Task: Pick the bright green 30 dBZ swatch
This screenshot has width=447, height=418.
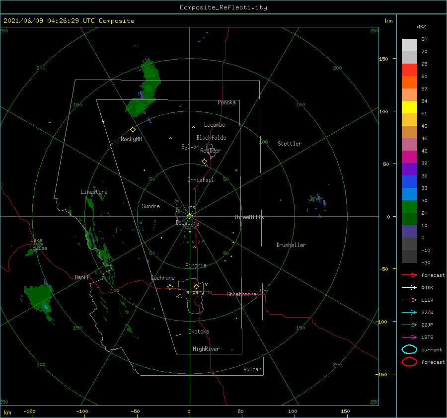Action: [x=409, y=206]
